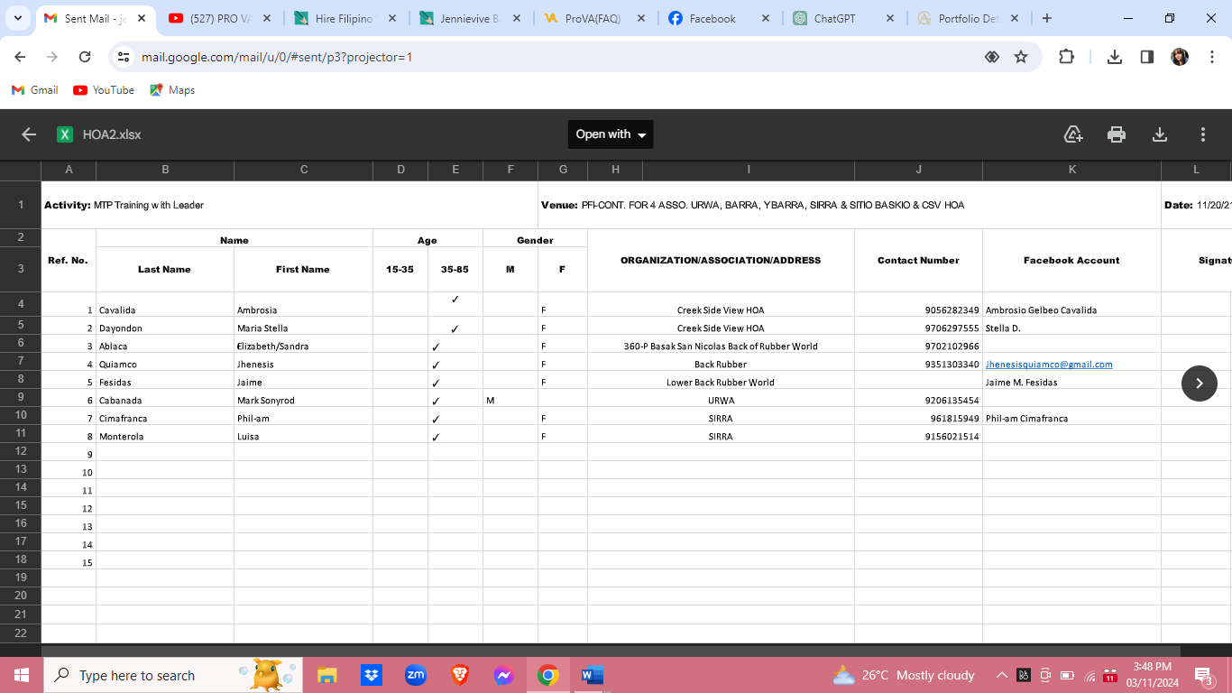Image resolution: width=1232 pixels, height=693 pixels.
Task: Show hidden system tray icons
Action: (x=1001, y=675)
